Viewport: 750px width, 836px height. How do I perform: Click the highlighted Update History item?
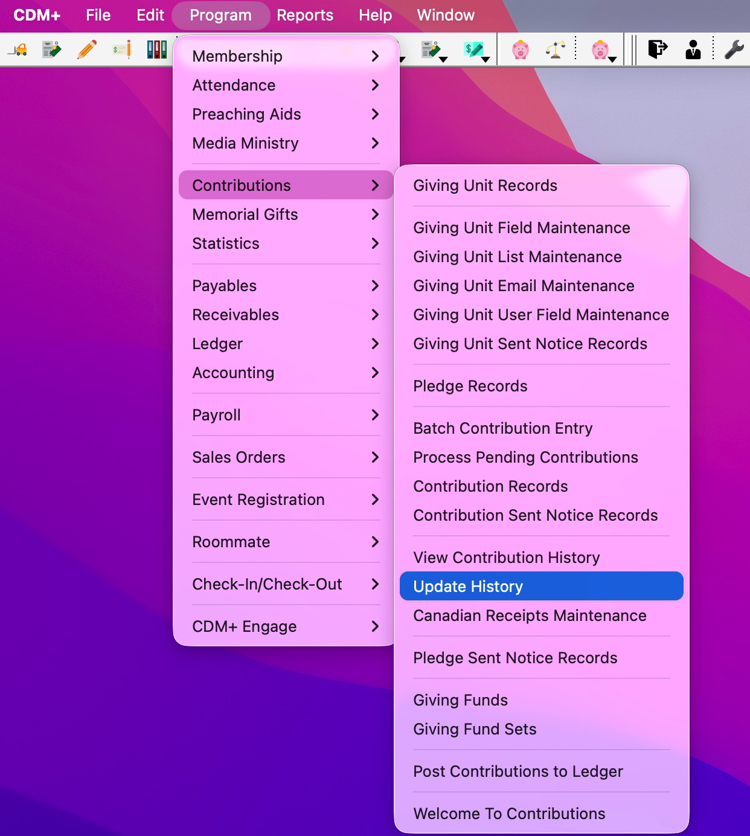[542, 586]
